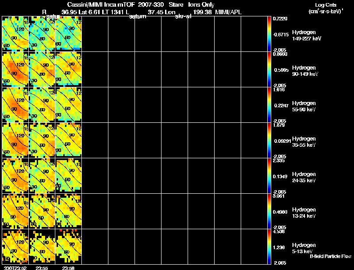
Task: Click the color bar for Hydrogen 24-35 keV
Action: 269,176
